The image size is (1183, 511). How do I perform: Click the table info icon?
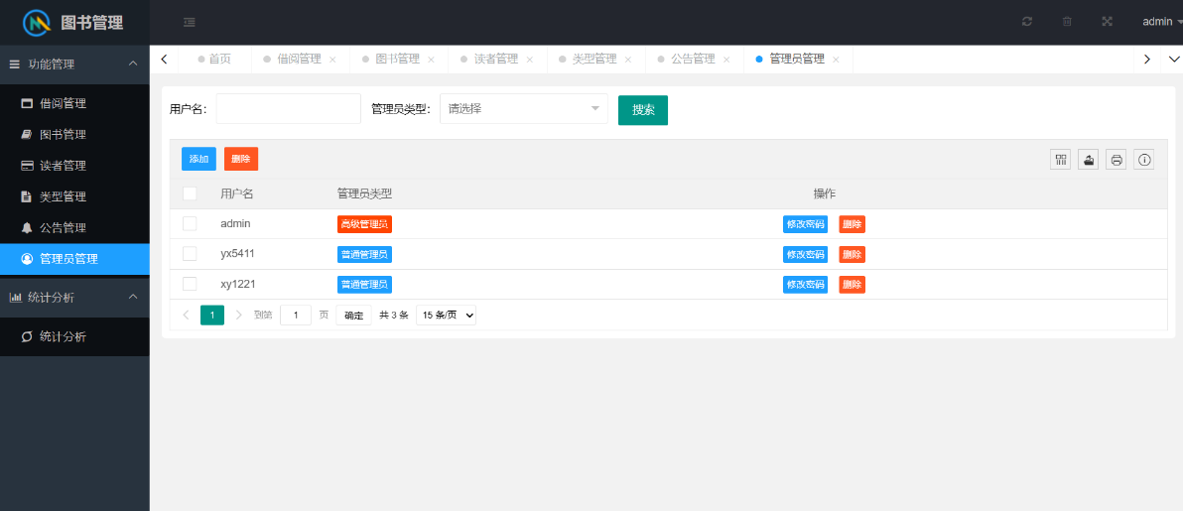click(1144, 160)
